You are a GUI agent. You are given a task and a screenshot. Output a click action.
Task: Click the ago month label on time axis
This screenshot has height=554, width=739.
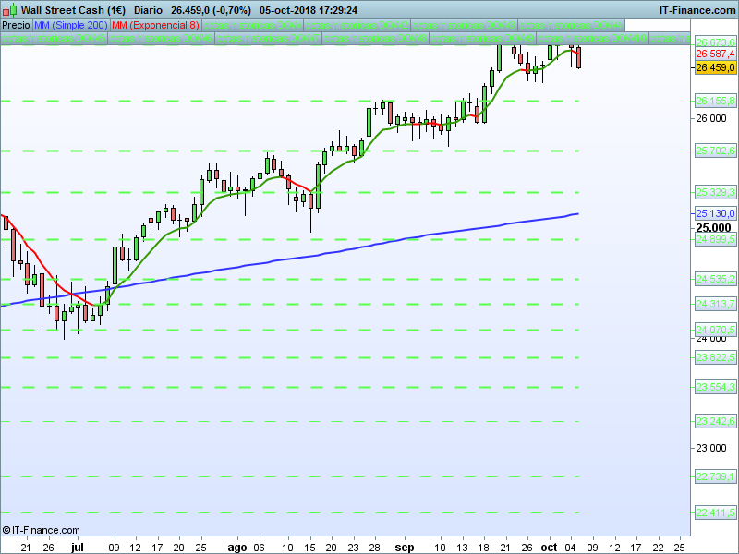tap(237, 548)
